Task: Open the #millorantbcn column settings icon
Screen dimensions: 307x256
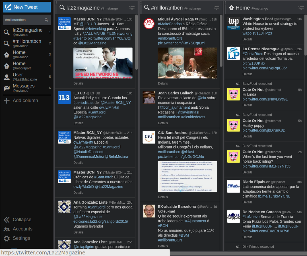Action: (216, 8)
